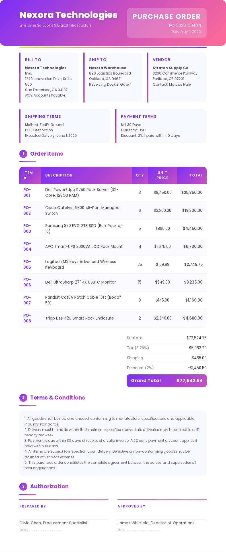Image resolution: width=226 pixels, height=552 pixels.
Task: Click the date line under James Whitfield
Action: point(139,530)
